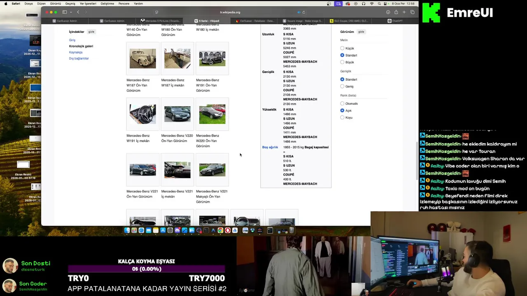527x296 pixels.
Task: Open the Trash in the Dock
Action: coord(291,230)
